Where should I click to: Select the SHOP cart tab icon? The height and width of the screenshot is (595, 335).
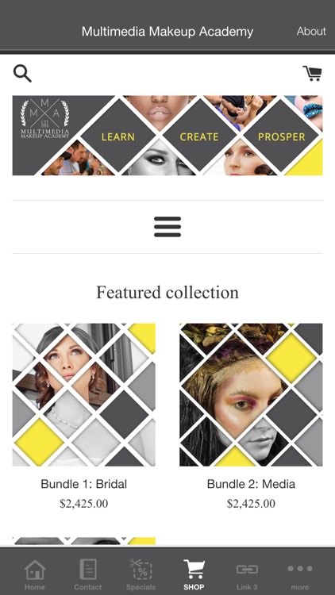point(194,570)
